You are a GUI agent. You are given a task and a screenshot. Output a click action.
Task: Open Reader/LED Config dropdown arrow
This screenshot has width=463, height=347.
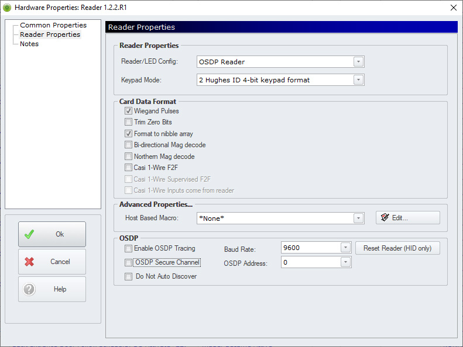[x=358, y=62]
